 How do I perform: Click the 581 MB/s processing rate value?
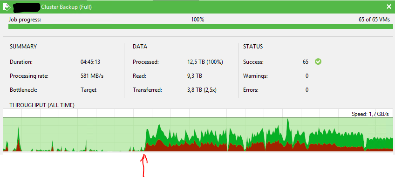coord(92,76)
